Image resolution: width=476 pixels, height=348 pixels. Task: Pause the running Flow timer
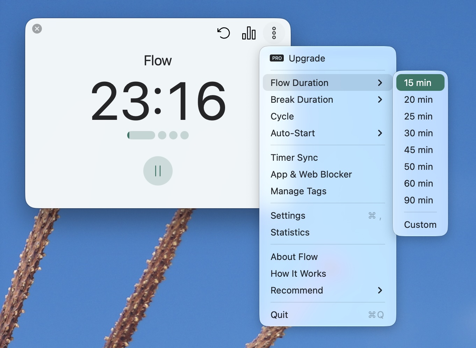click(x=158, y=171)
